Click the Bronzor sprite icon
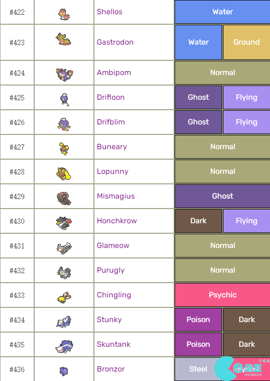The height and width of the screenshot is (381, 270). tap(64, 371)
